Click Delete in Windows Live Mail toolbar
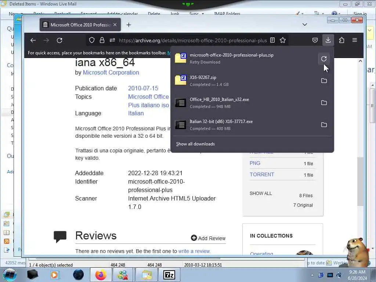The height and width of the screenshot is (282, 376). [154, 14]
